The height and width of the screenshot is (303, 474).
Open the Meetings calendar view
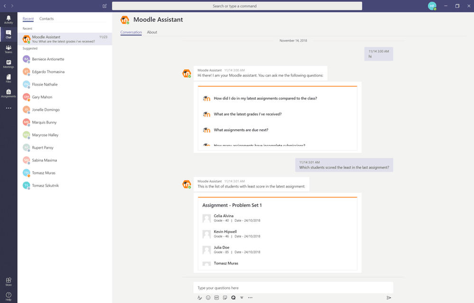click(9, 64)
